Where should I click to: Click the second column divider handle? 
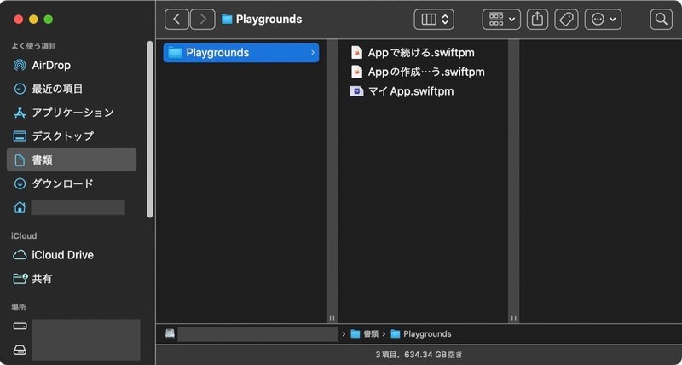[x=514, y=317]
